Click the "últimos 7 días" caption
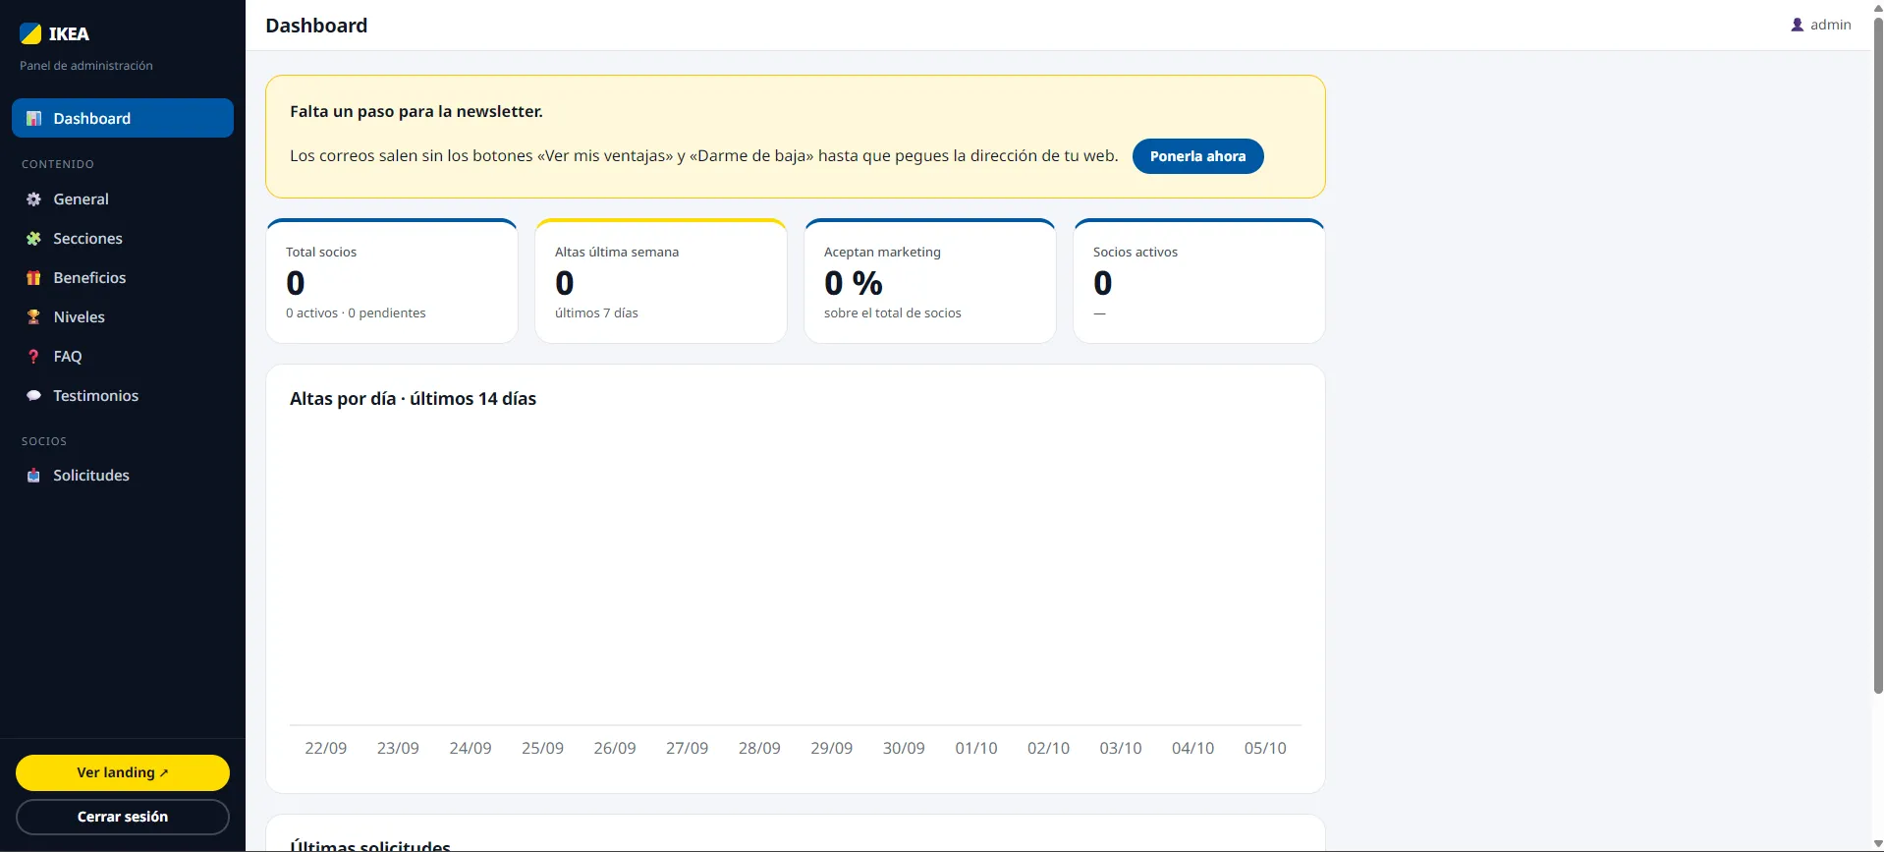The width and height of the screenshot is (1884, 852). 596,313
